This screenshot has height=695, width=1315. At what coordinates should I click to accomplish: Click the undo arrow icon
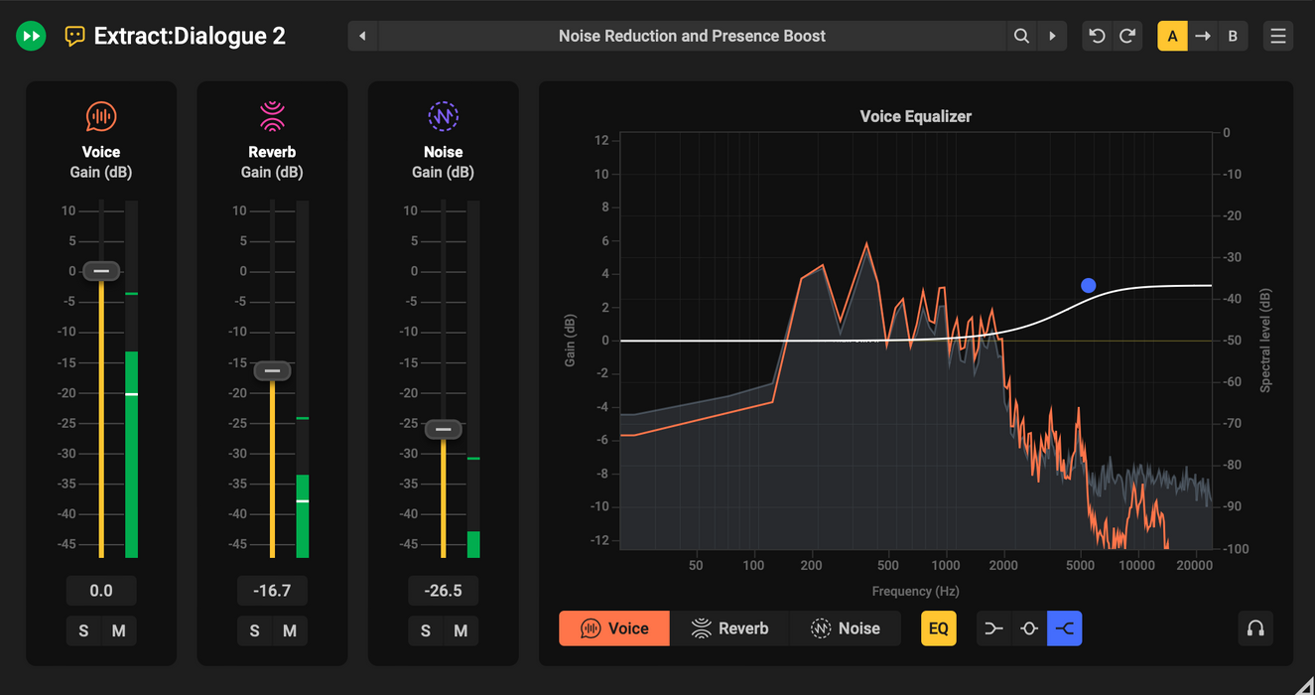[x=1097, y=37]
